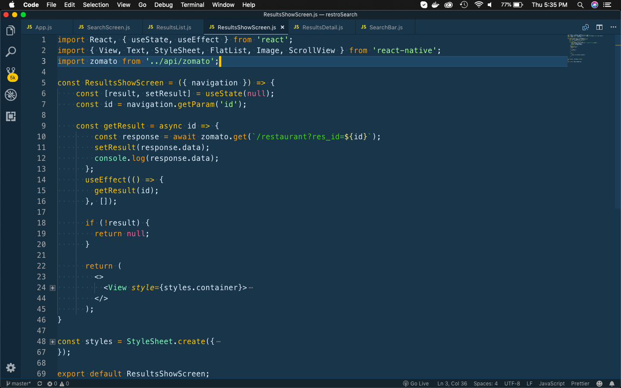Open the More Actions ellipsis menu
This screenshot has height=388, width=621.
pyautogui.click(x=613, y=27)
